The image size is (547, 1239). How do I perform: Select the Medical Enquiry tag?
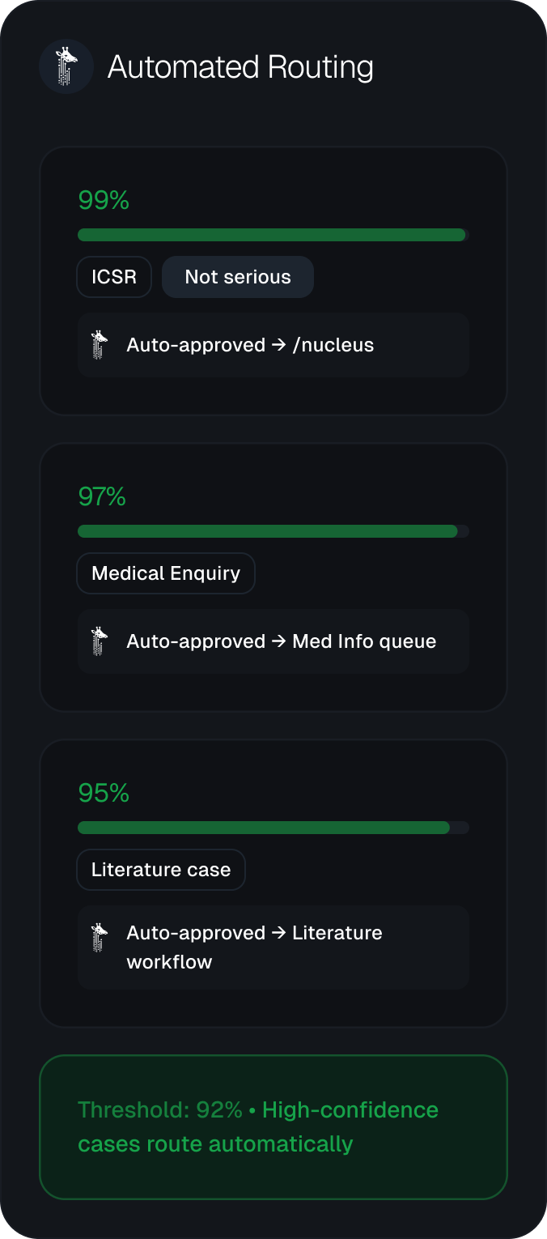point(166,573)
